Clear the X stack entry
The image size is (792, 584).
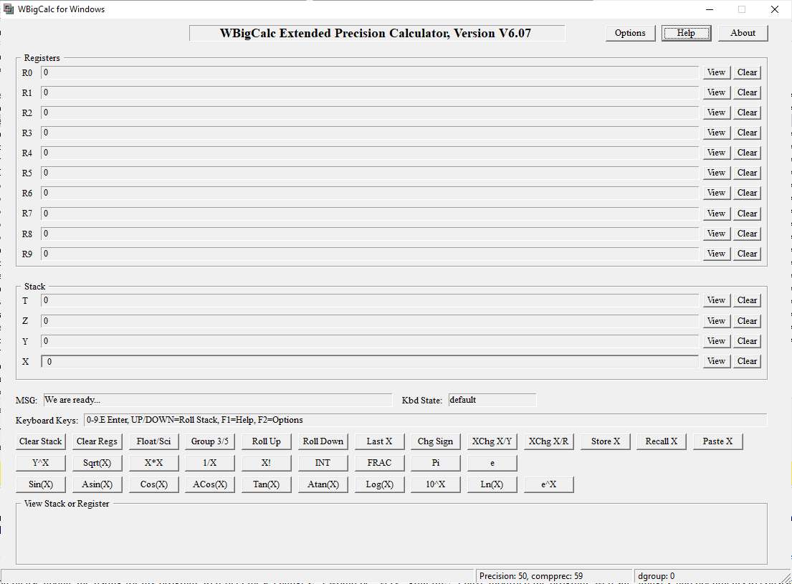[x=747, y=361]
